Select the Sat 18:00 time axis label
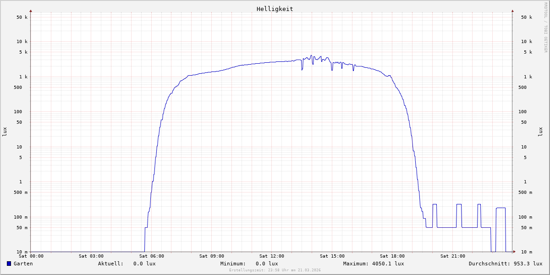 (392, 256)
